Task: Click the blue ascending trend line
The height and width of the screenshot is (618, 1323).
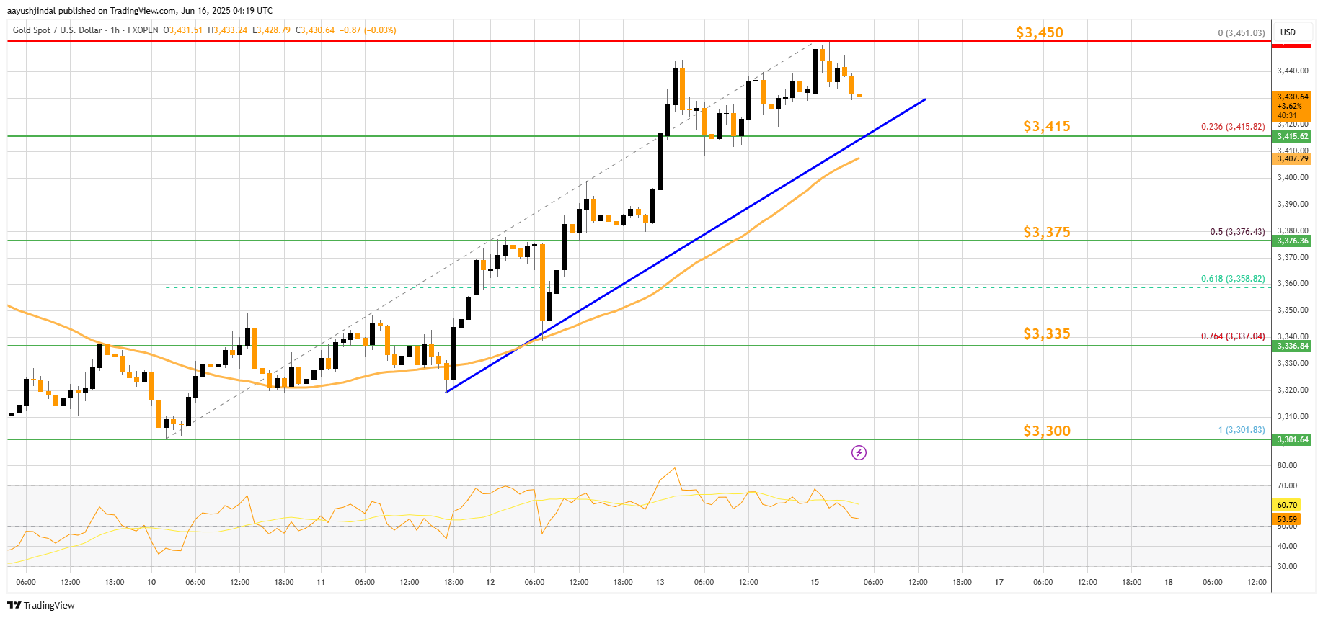Action: pyautogui.click(x=685, y=246)
